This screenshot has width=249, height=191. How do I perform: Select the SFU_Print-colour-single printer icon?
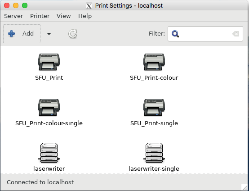pyautogui.click(x=49, y=108)
